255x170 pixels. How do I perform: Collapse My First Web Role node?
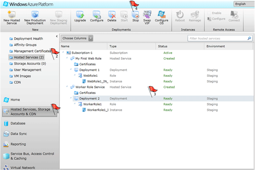tap(67, 58)
